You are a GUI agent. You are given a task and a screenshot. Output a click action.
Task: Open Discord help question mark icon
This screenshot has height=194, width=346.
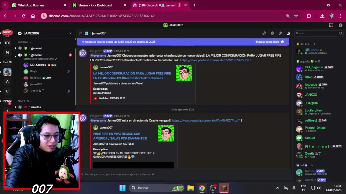(341, 25)
